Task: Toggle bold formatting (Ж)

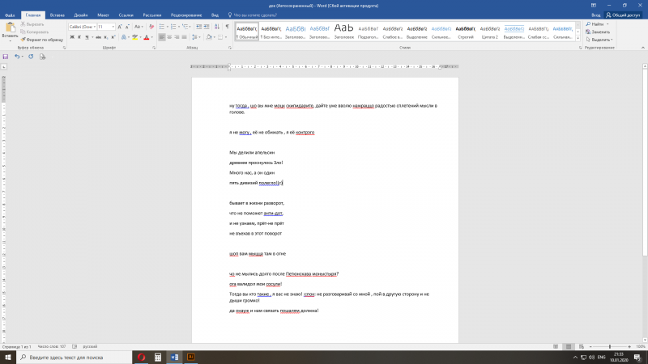Action: point(71,37)
